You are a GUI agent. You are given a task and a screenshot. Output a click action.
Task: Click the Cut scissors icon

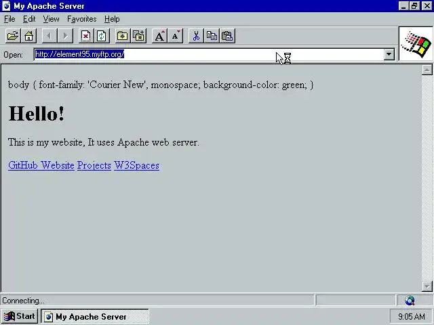coord(196,36)
